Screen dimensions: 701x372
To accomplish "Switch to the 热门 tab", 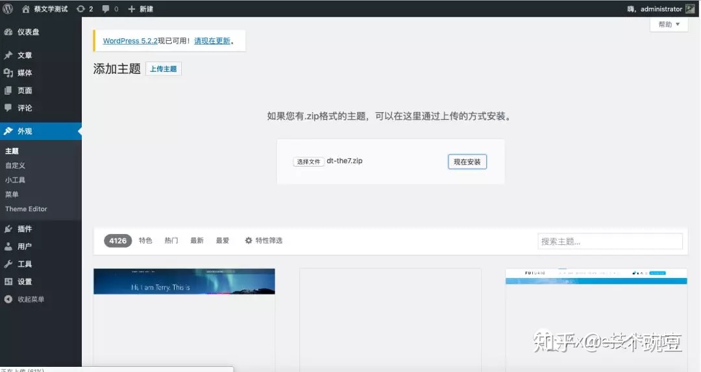I will pyautogui.click(x=171, y=240).
